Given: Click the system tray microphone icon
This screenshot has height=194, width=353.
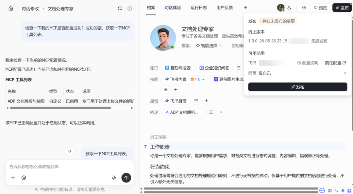Looking at the screenshot, I should point(343,191).
